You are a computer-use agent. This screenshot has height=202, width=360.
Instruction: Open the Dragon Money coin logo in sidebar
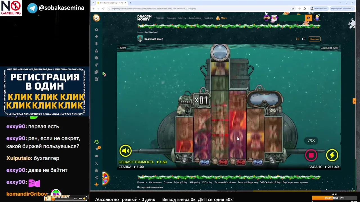(x=96, y=18)
